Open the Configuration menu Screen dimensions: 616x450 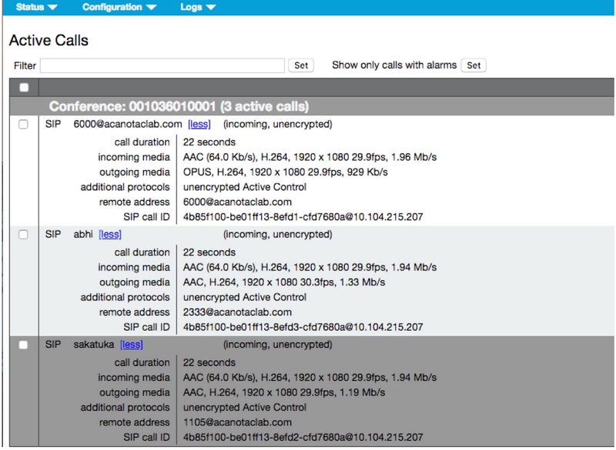click(x=119, y=7)
